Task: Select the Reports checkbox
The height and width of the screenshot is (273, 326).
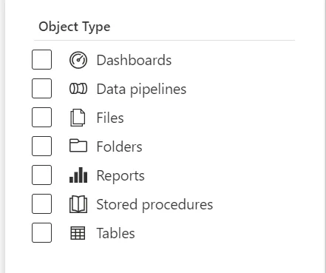Action: [41, 175]
